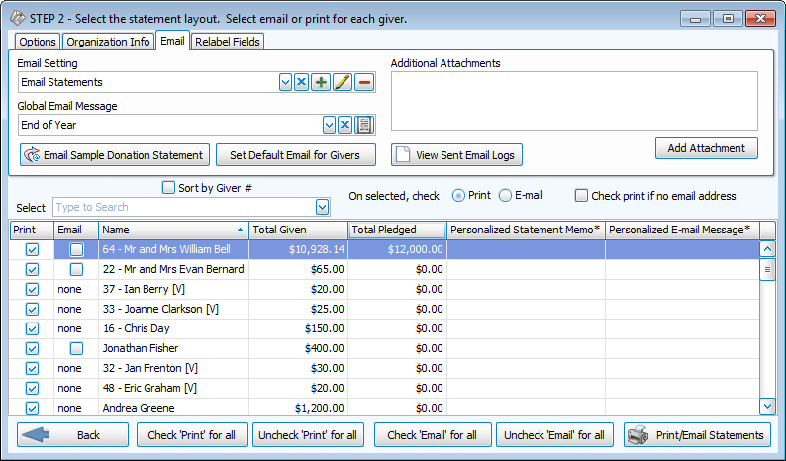Expand the Email Setting dropdown
The width and height of the screenshot is (786, 461).
(285, 82)
